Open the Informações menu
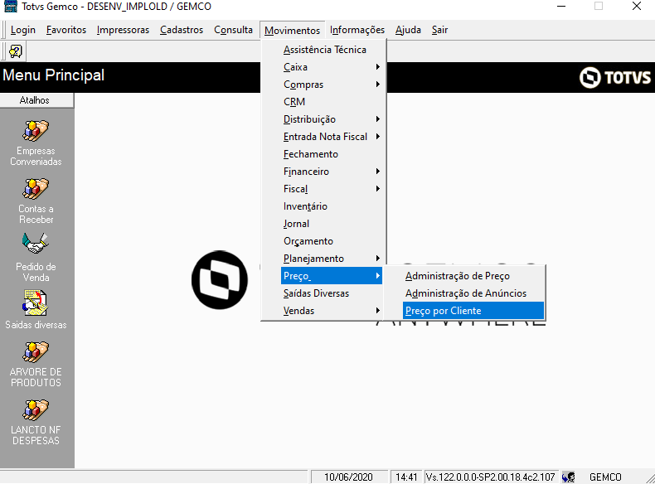 point(357,30)
